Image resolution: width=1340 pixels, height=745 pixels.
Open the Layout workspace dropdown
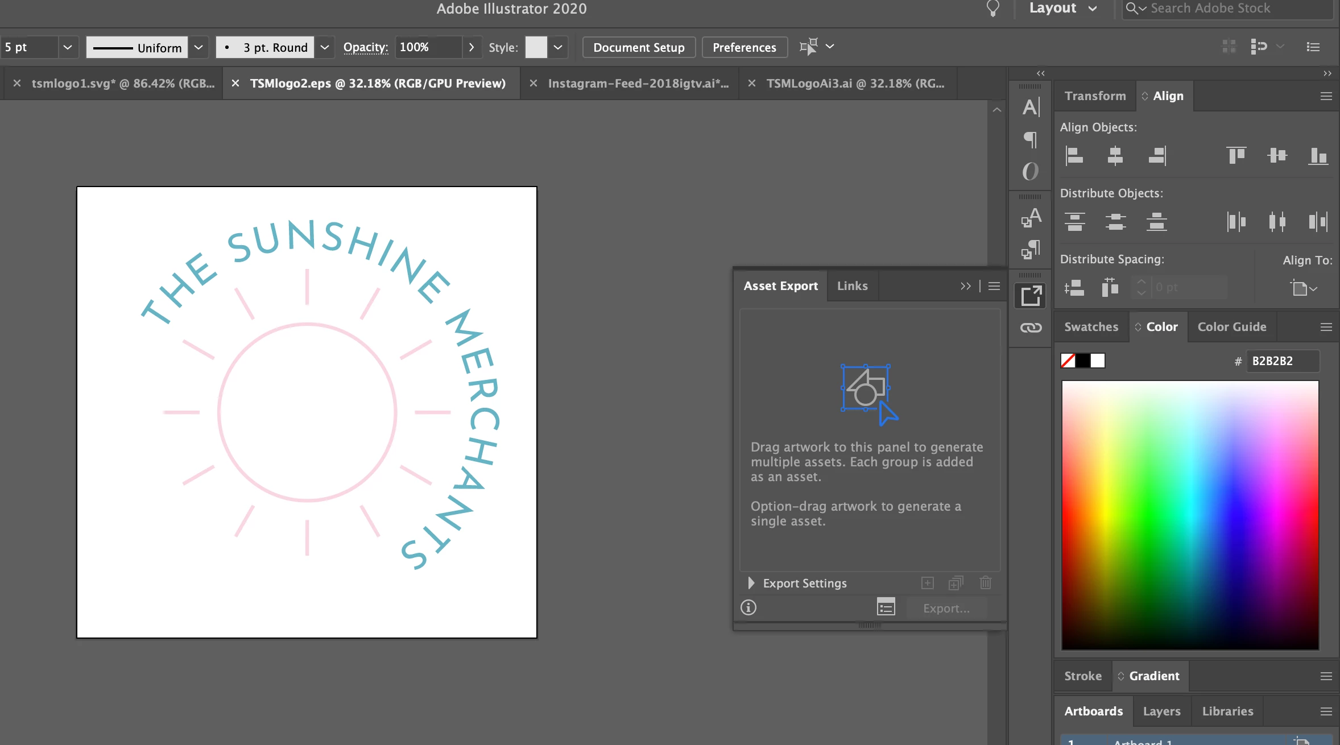[1062, 9]
